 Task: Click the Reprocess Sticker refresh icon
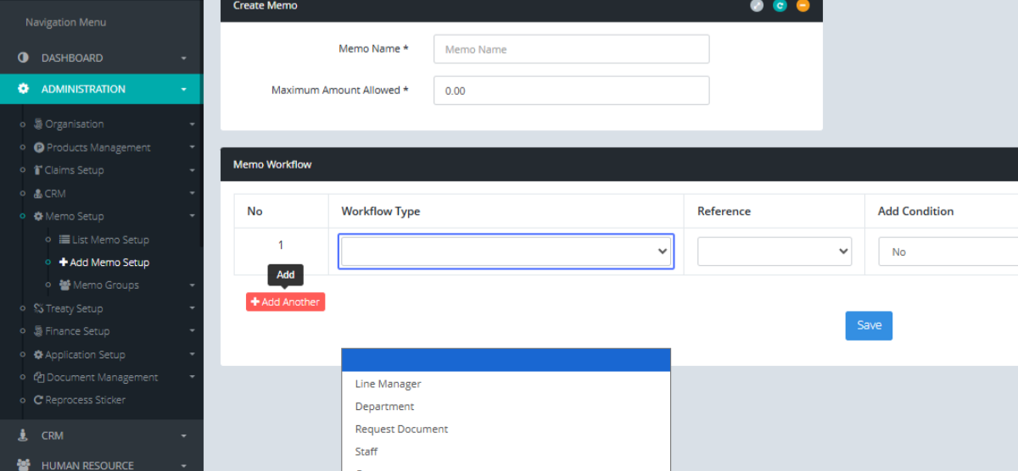(38, 400)
